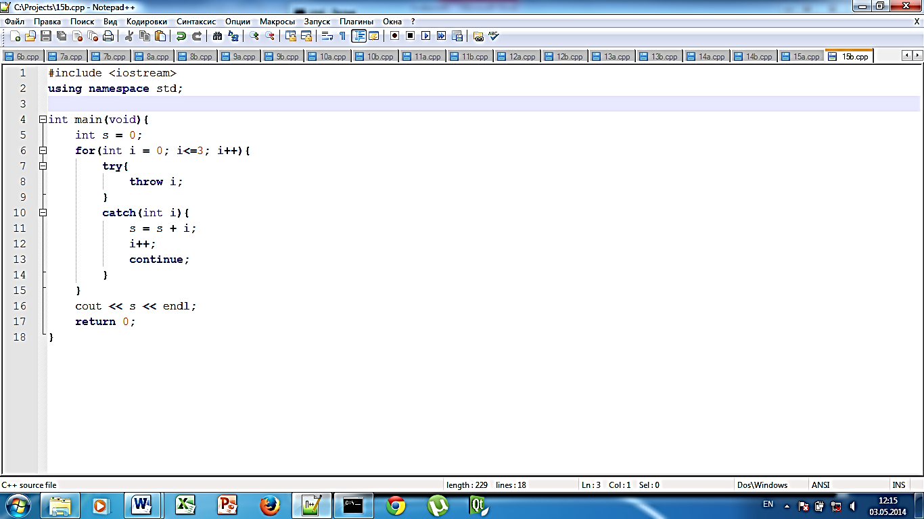Click the user-defined language dialog icon

[x=373, y=36]
